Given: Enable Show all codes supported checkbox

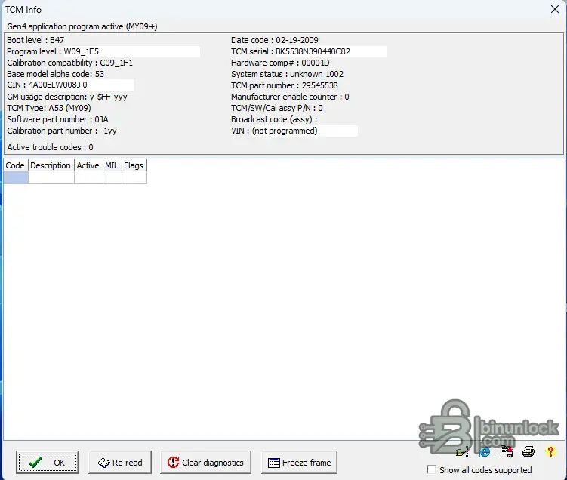Looking at the screenshot, I should [430, 469].
